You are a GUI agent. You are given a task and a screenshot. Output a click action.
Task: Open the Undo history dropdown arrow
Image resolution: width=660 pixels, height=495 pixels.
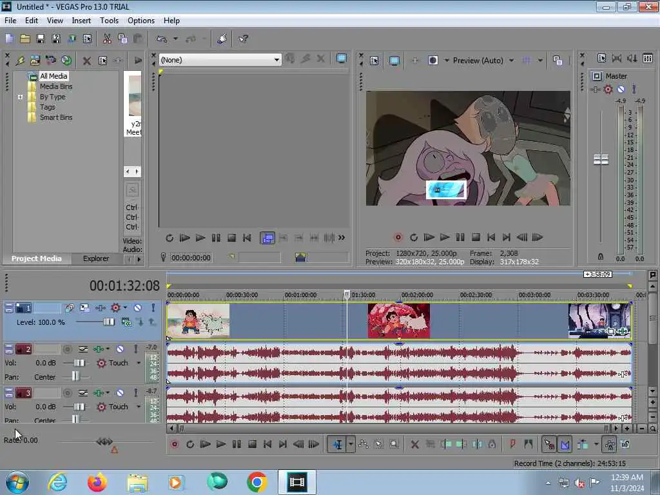tap(175, 39)
